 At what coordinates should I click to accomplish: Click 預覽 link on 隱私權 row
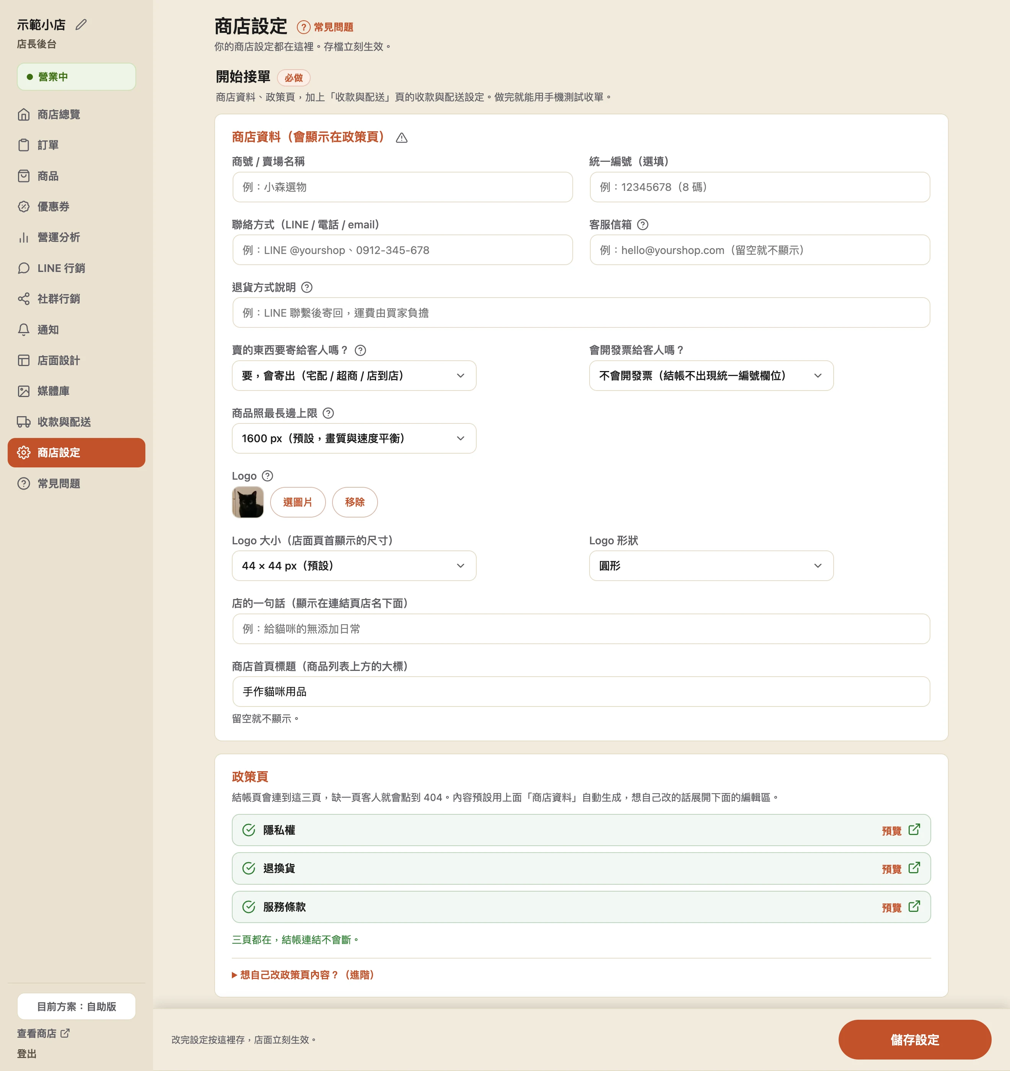[x=891, y=831]
